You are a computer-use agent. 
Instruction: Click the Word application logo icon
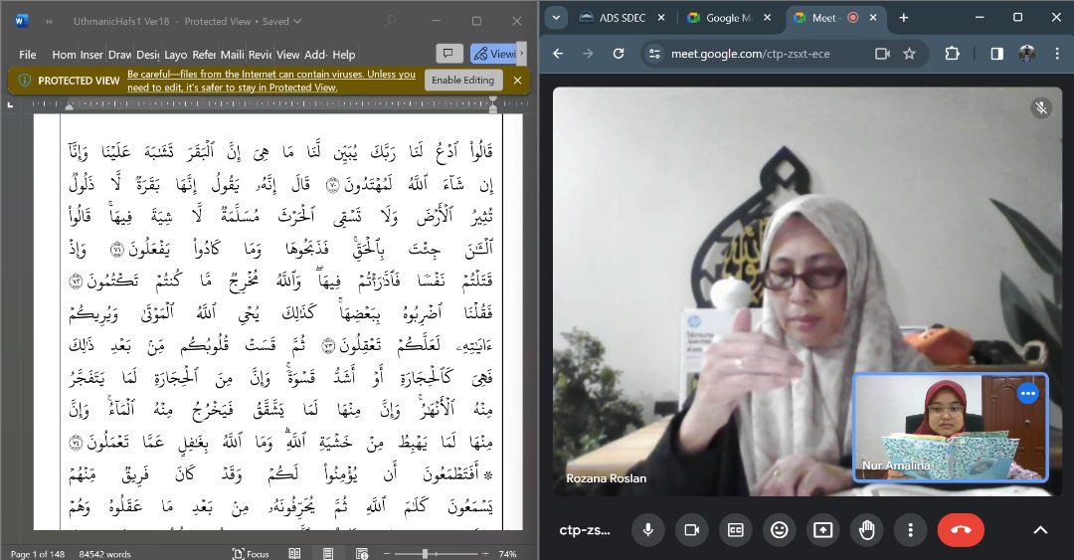[x=21, y=21]
